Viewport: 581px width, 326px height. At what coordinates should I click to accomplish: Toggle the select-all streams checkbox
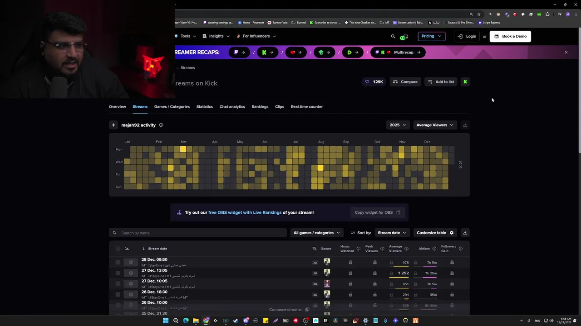tap(118, 249)
